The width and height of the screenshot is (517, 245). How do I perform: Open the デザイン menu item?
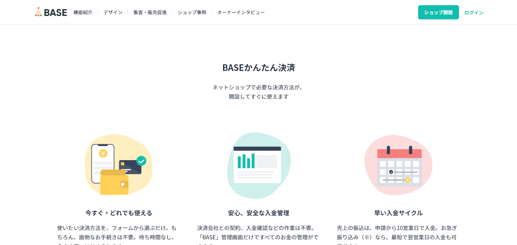[x=113, y=13]
